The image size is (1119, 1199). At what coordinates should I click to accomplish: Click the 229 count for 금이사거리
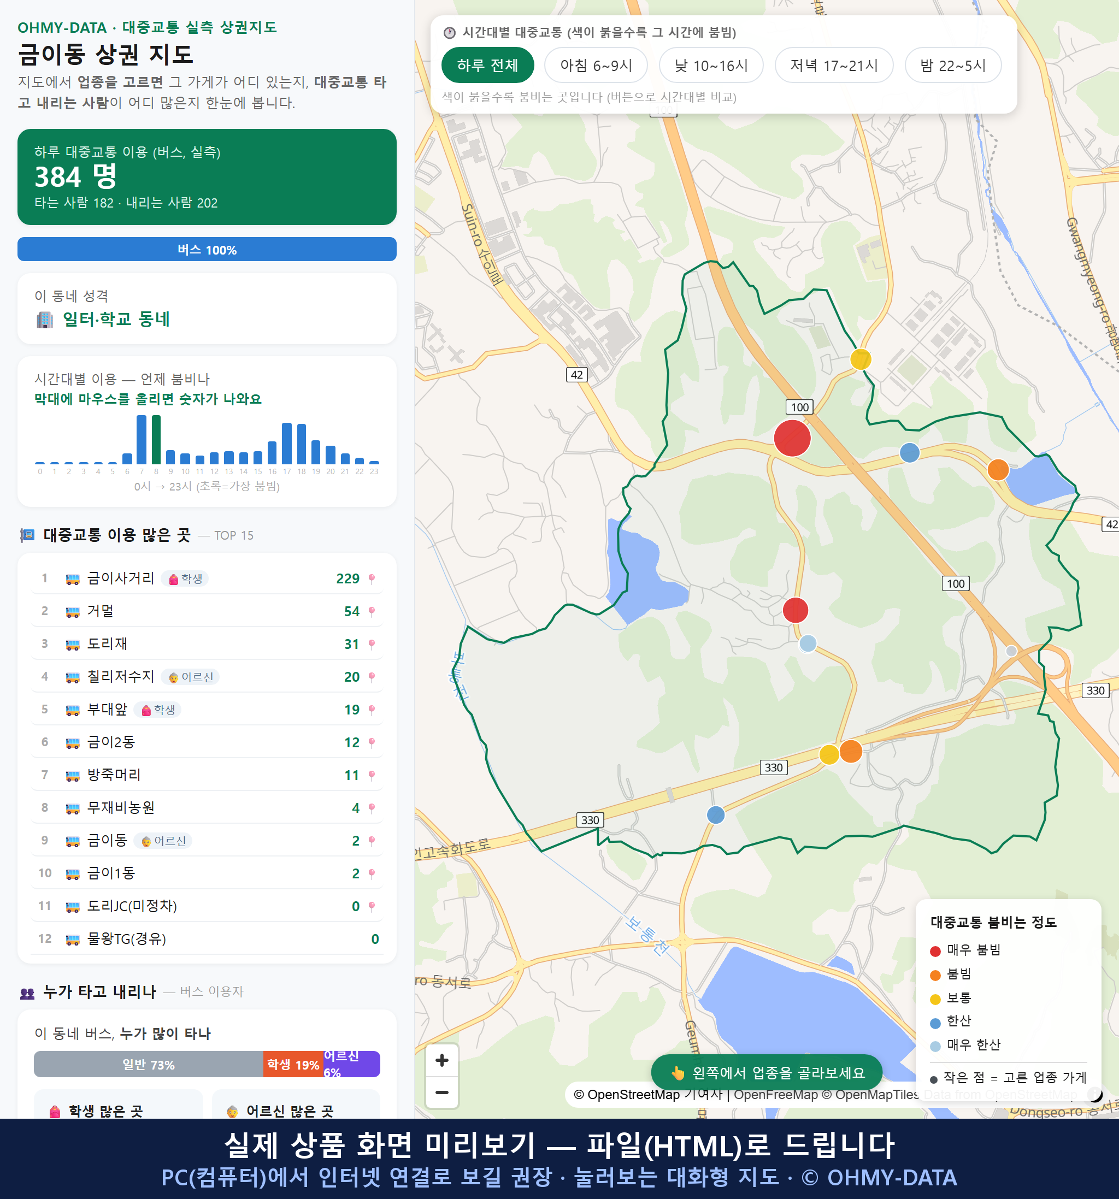click(x=348, y=579)
